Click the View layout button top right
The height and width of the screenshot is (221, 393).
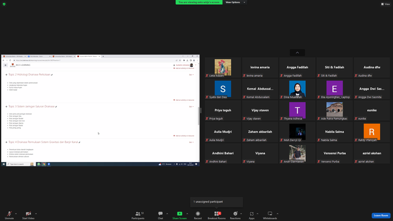coord(386,4)
